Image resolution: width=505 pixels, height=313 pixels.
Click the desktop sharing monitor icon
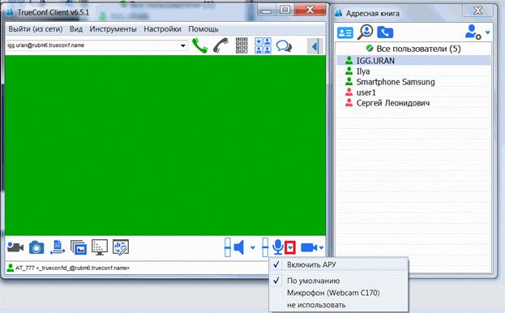pos(100,247)
